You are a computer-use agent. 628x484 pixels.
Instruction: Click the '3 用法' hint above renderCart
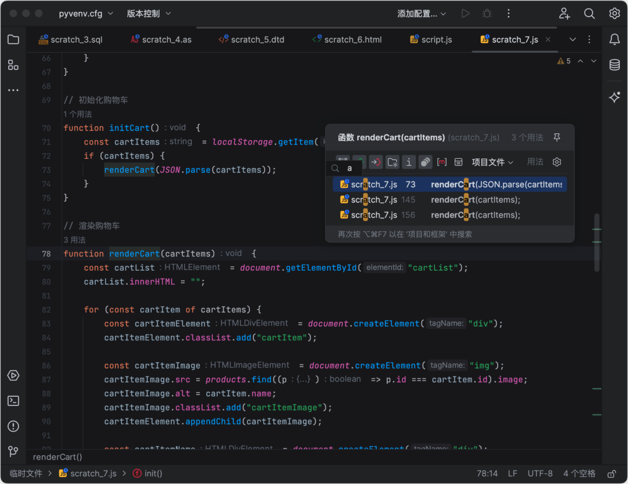(75, 240)
